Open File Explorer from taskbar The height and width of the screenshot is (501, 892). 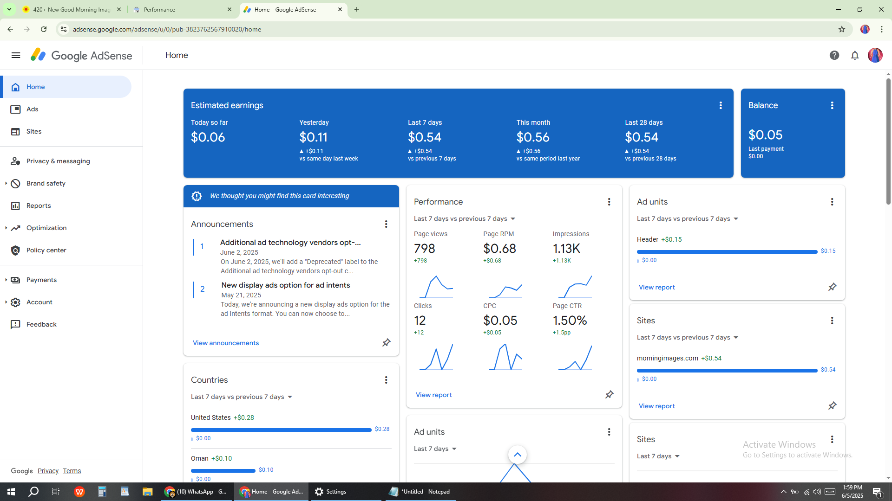click(147, 492)
